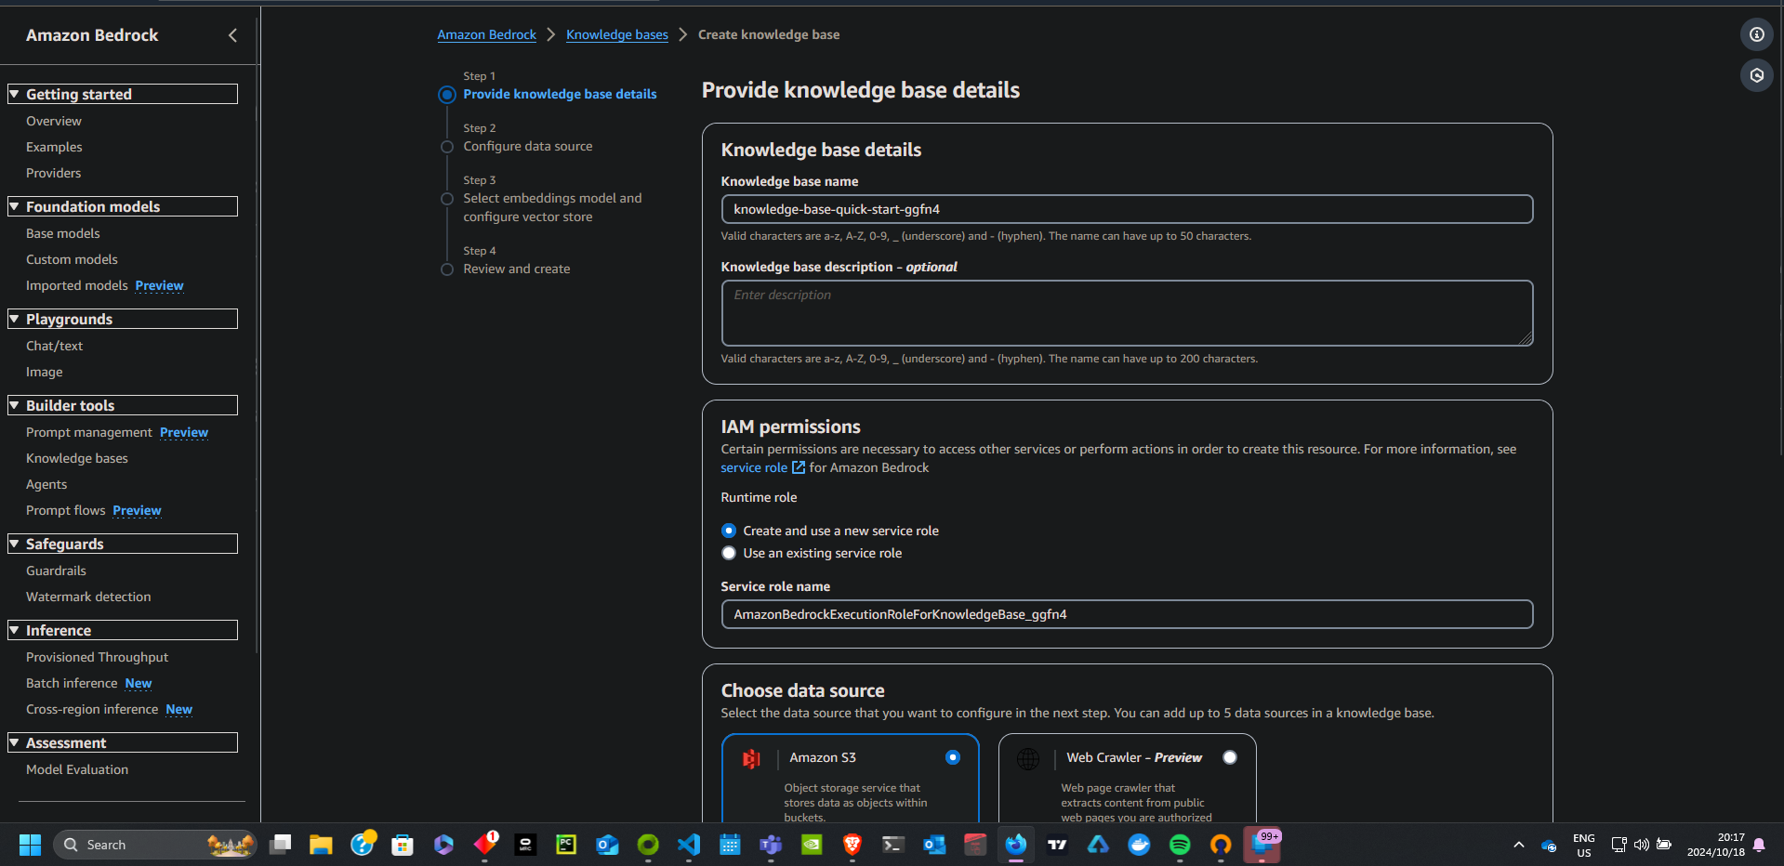Screen dimensions: 1784x866
Task: Show hidden system tray icons
Action: (1519, 845)
